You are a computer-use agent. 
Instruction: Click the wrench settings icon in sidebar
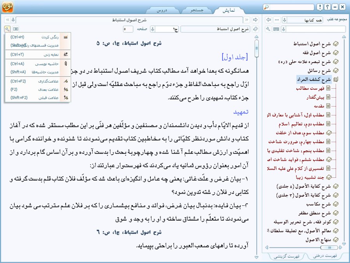coord(268,29)
